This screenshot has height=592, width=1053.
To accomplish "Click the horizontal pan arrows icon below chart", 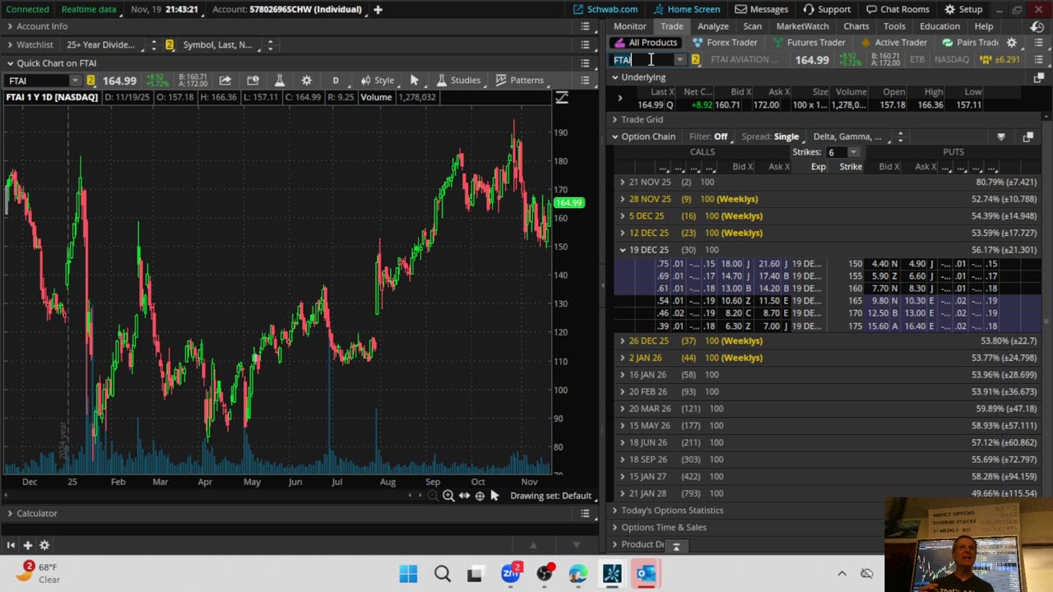I will click(x=464, y=496).
